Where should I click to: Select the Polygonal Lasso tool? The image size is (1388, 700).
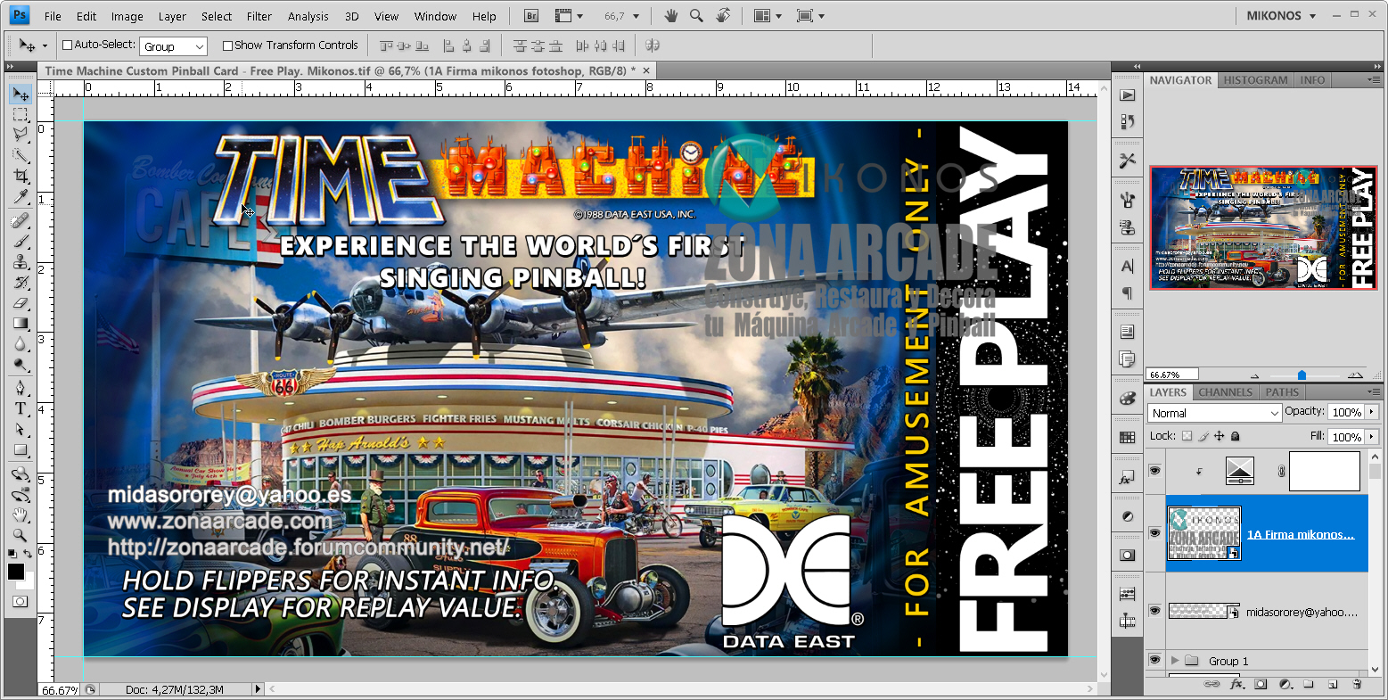click(x=20, y=135)
